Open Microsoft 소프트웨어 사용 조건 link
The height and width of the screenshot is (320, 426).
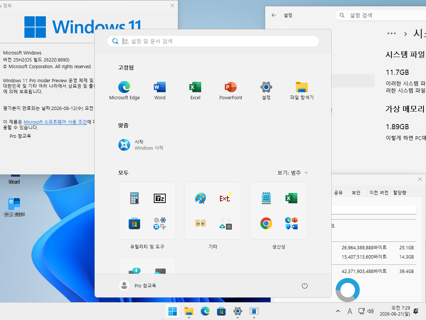[x=55, y=122]
